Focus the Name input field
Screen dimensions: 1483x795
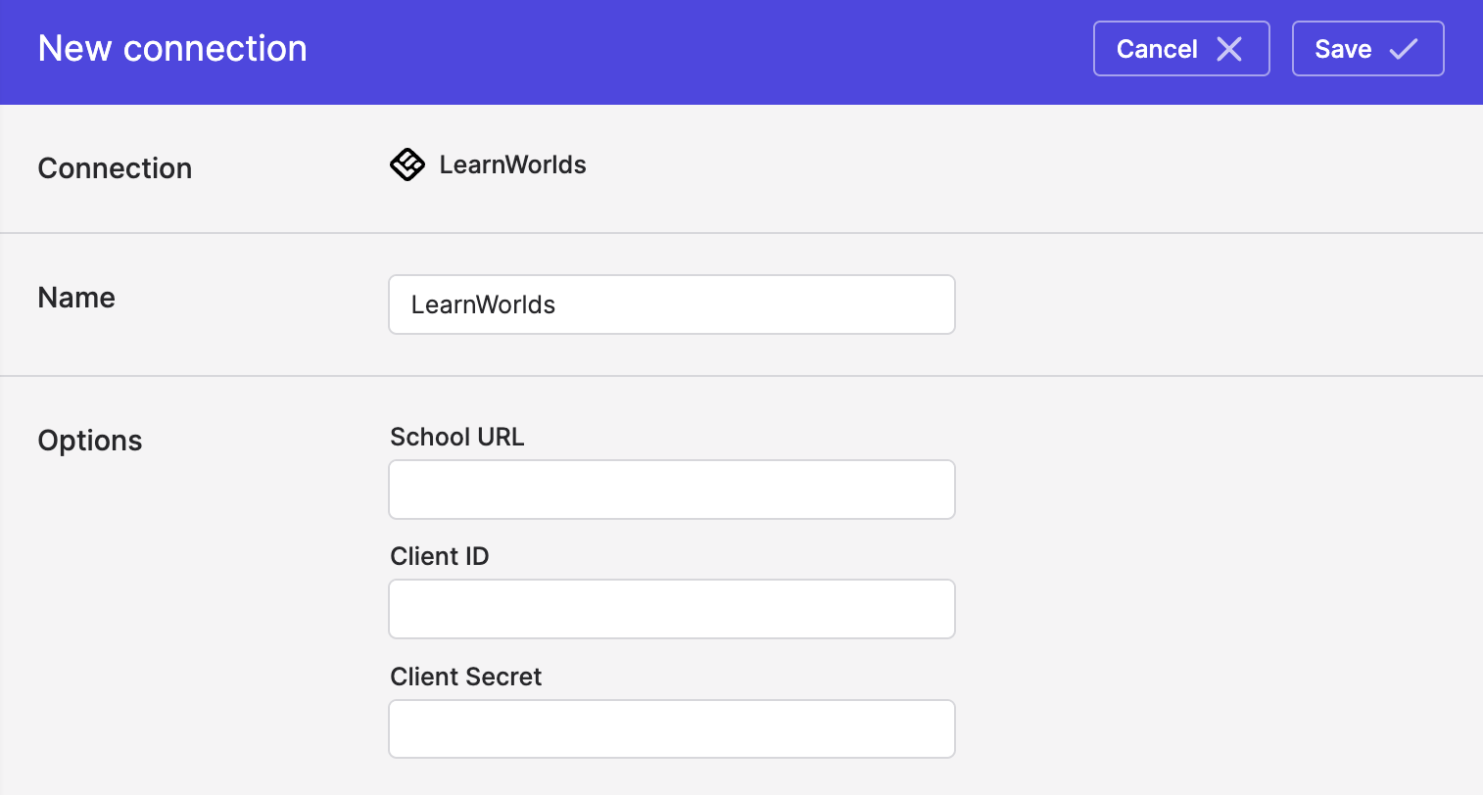tap(672, 304)
